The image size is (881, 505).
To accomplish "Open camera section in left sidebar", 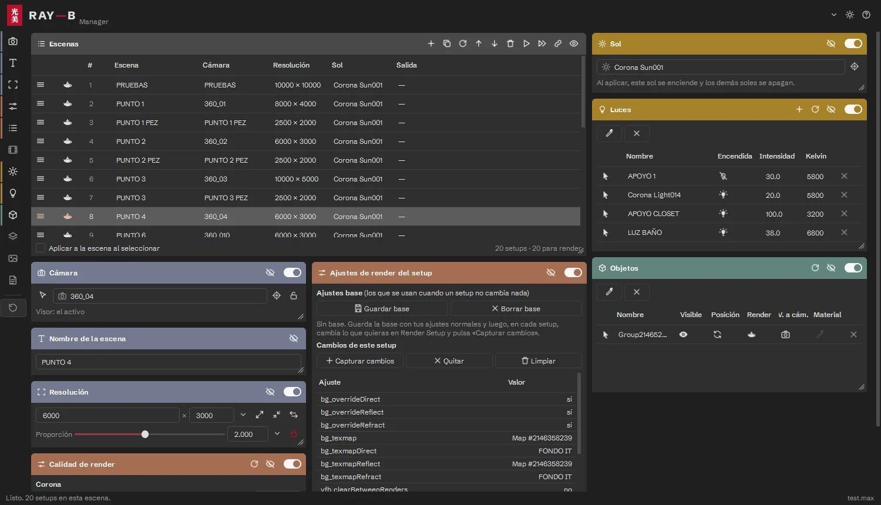I will [x=13, y=41].
